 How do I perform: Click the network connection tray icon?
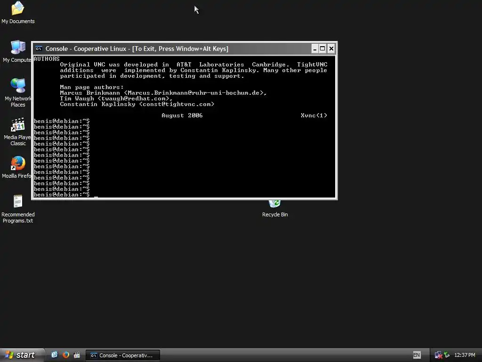[x=438, y=355]
